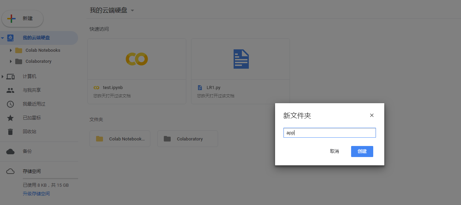This screenshot has height=205, width=461.
Task: Click the 存储空间 (Storage) cloud icon
Action: click(x=10, y=171)
